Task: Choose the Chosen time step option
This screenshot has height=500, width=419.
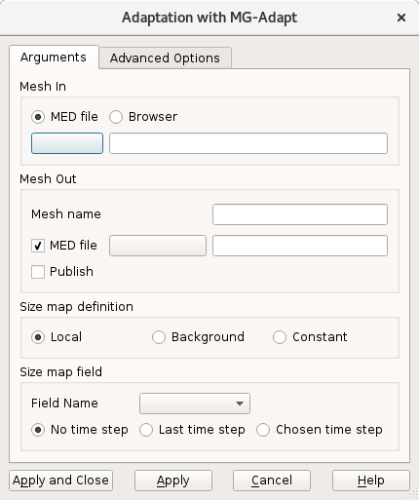Action: [x=263, y=430]
